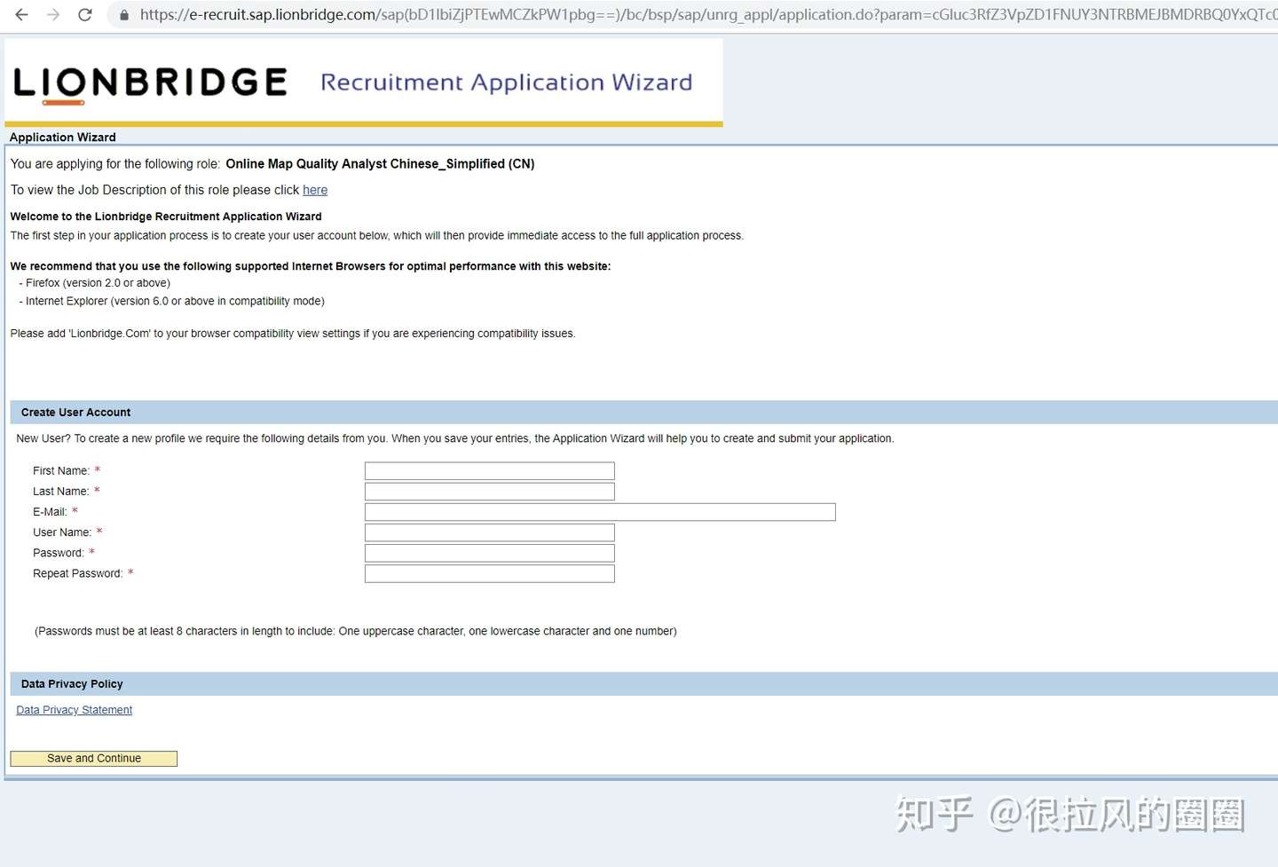Reload the page with the refresh icon

[85, 15]
